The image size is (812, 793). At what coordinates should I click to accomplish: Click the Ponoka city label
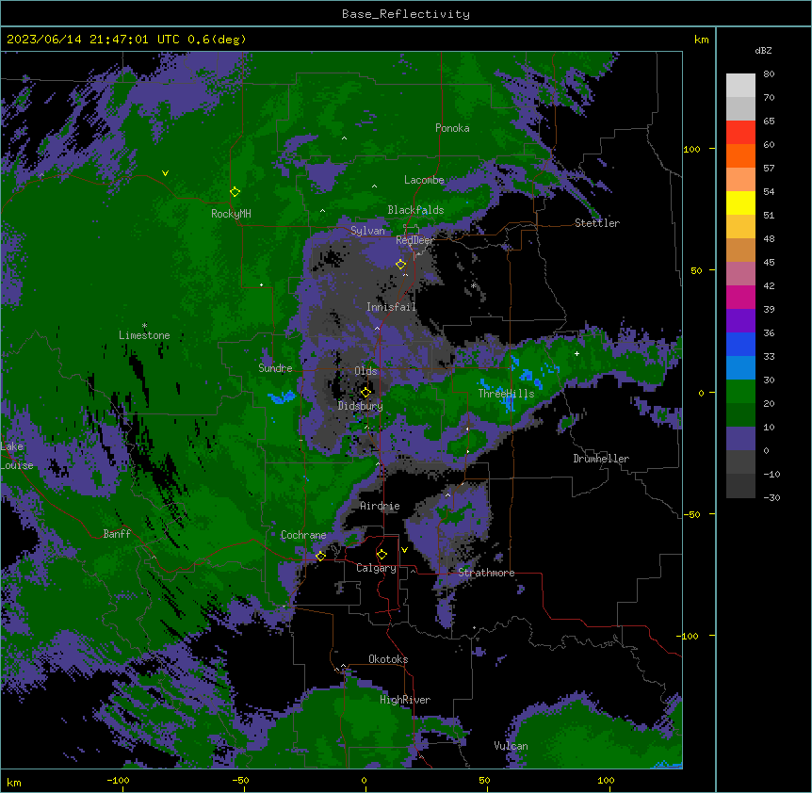coord(452,128)
